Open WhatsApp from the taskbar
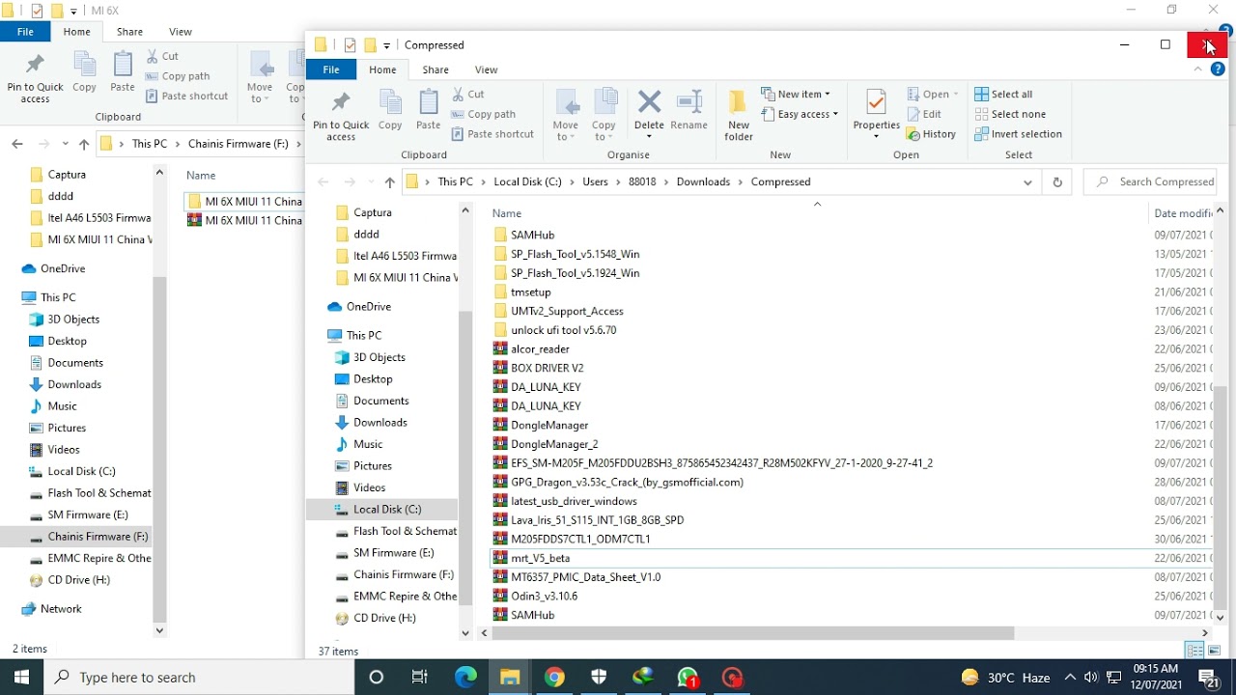Viewport: 1236px width, 695px height. click(x=688, y=677)
